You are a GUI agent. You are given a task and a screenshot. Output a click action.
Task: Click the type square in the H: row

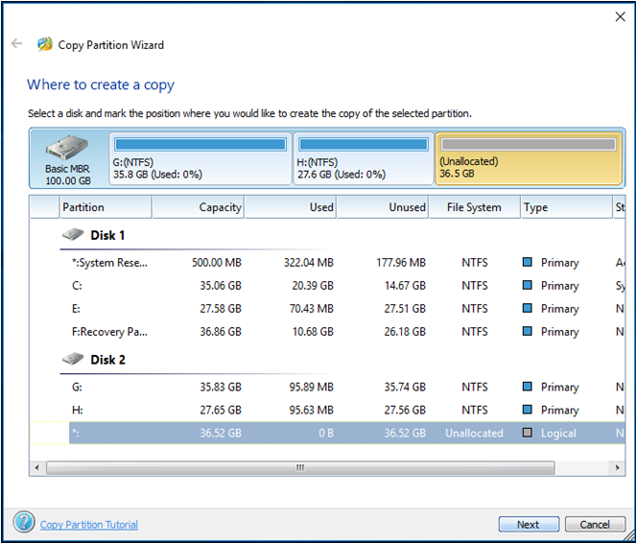(x=527, y=410)
